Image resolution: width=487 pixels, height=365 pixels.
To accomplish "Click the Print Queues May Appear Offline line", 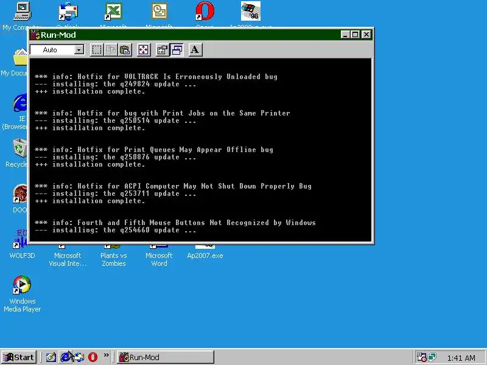I will pyautogui.click(x=154, y=150).
